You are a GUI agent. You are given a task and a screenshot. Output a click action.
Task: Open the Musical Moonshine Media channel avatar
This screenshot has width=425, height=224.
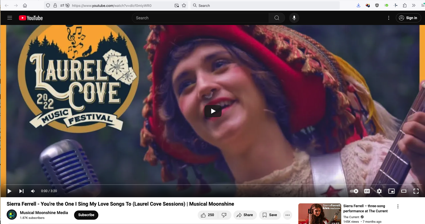(x=12, y=215)
